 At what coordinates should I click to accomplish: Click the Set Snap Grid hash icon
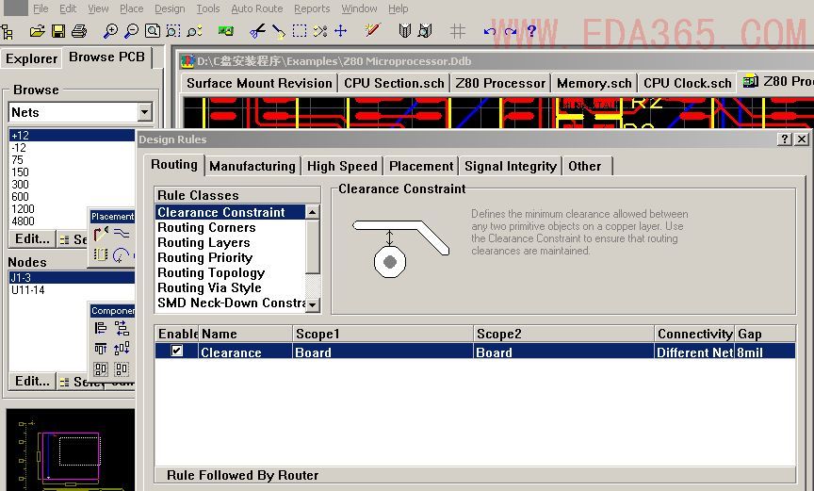click(x=457, y=31)
